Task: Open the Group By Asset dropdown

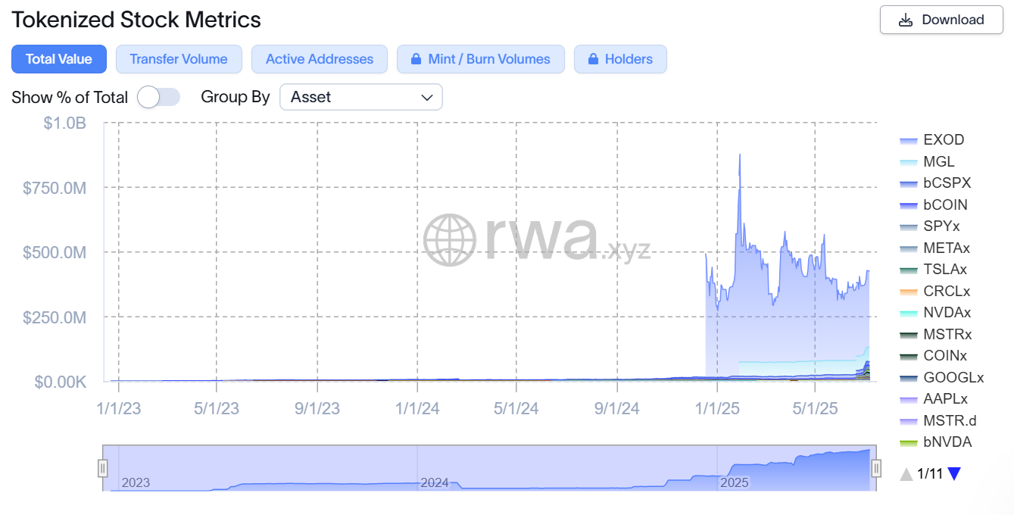Action: coord(360,97)
